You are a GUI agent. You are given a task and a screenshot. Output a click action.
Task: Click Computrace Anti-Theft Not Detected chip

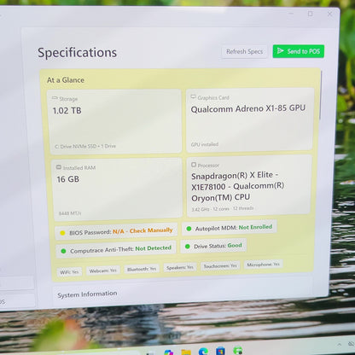click(116, 249)
